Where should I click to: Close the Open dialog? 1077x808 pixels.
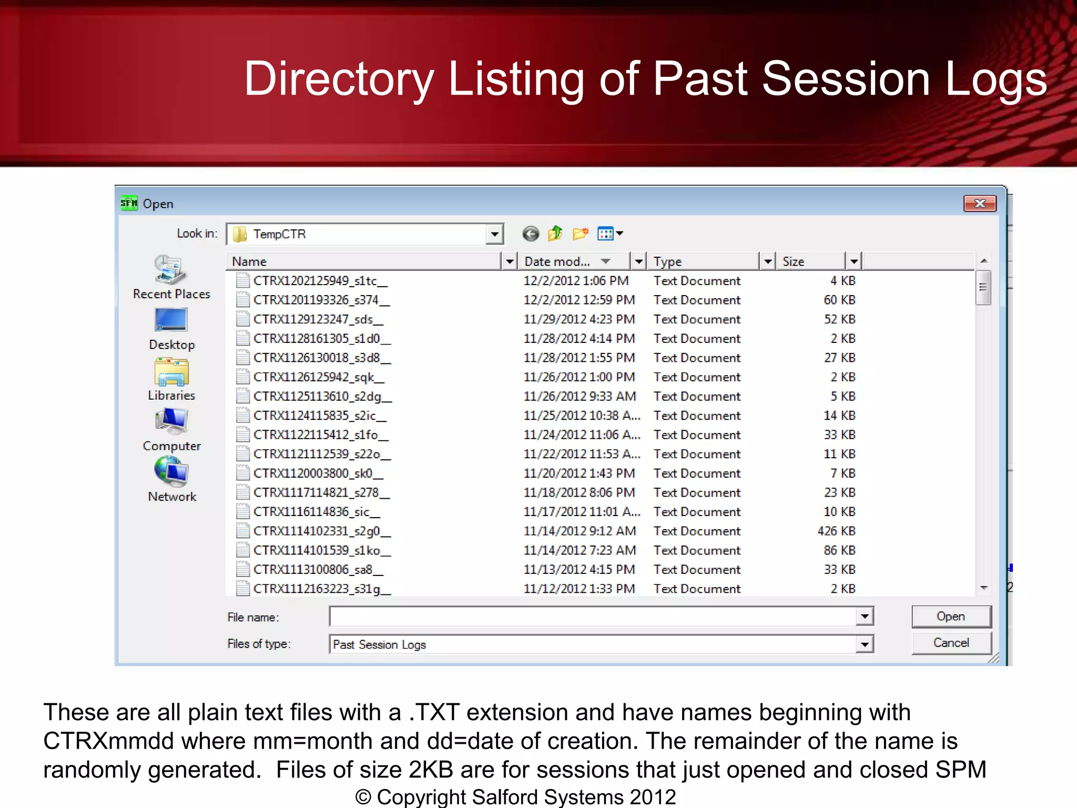pos(980,203)
